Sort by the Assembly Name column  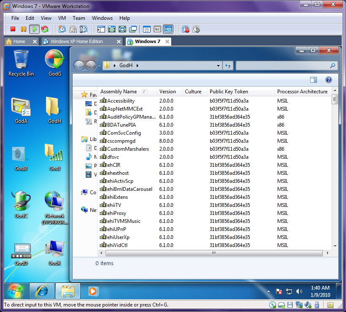[127, 92]
